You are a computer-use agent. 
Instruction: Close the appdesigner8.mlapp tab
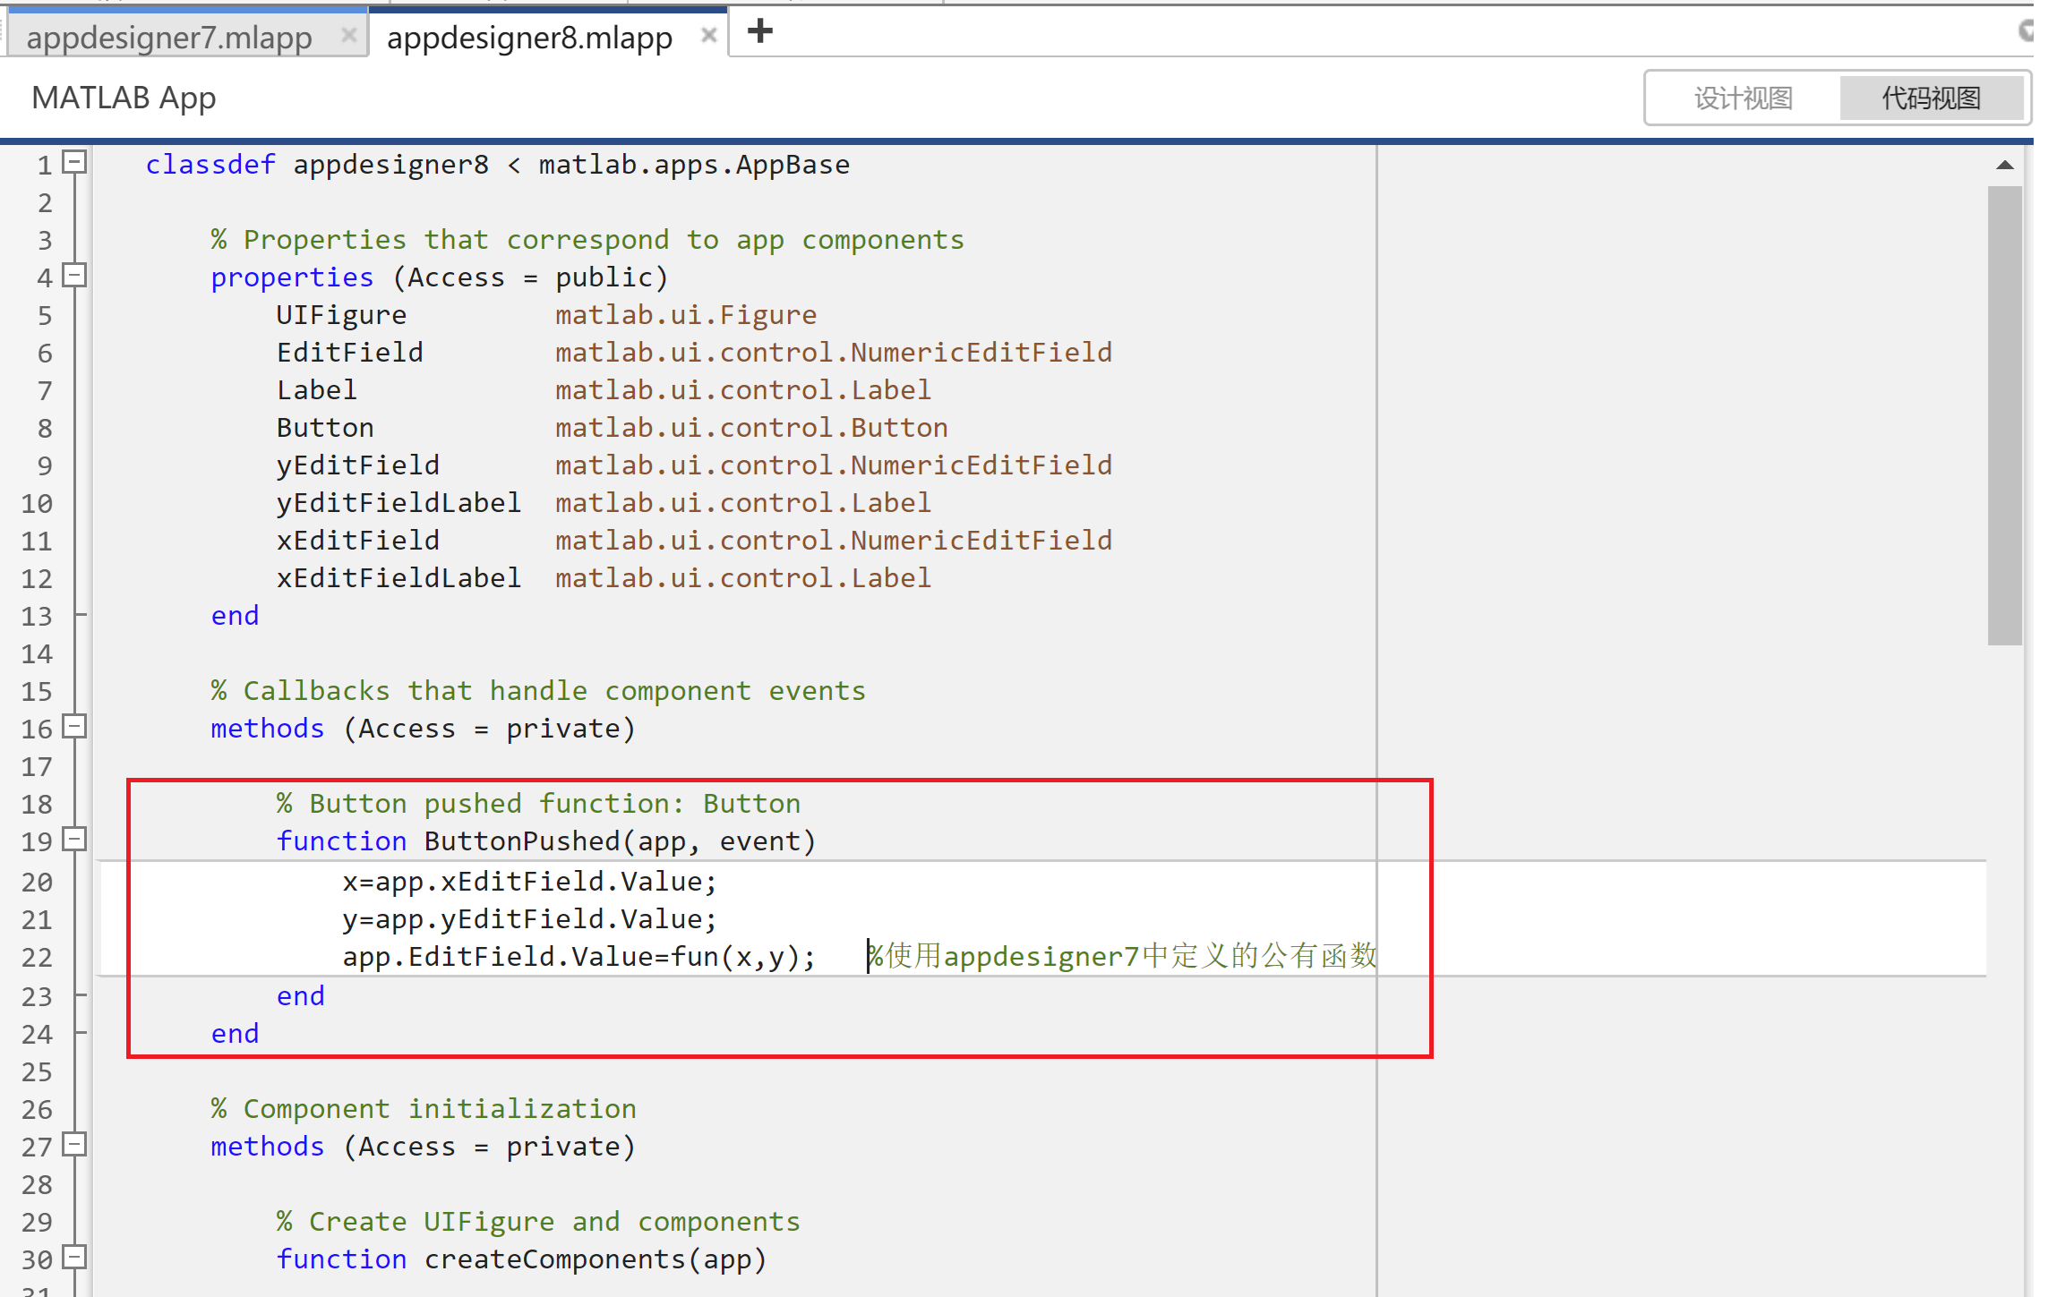(708, 36)
